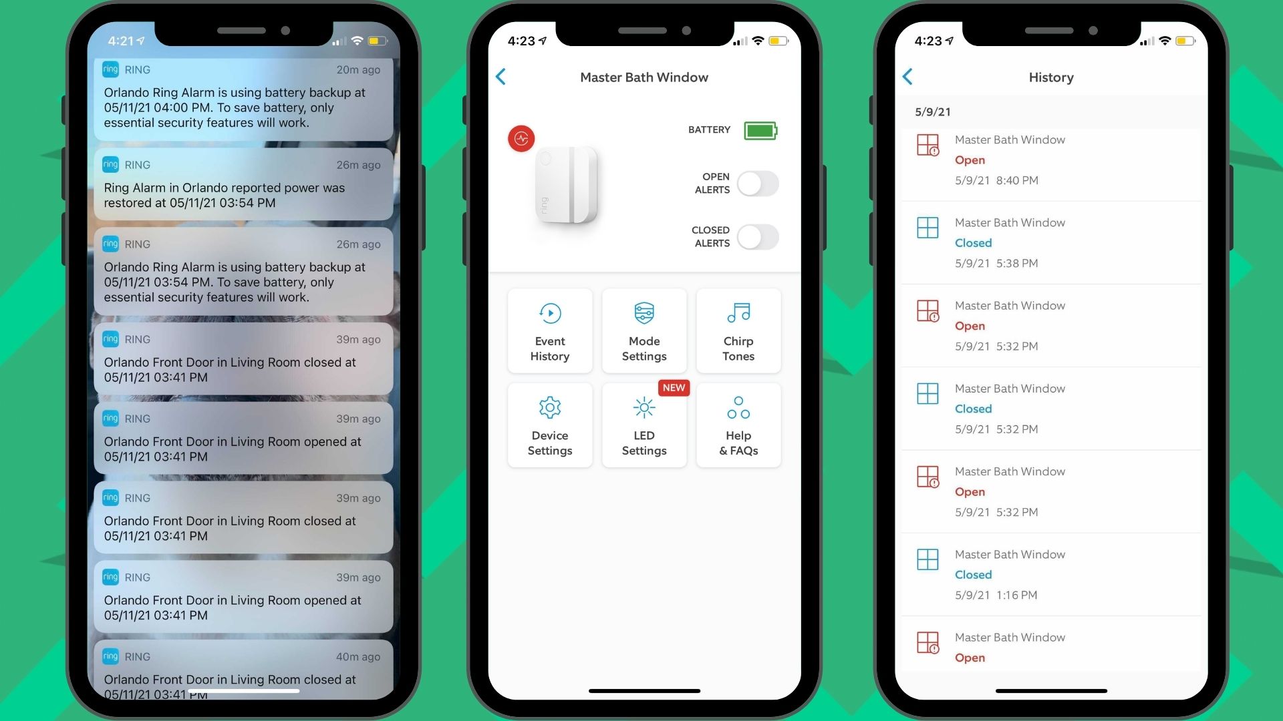This screenshot has width=1283, height=721.
Task: Open Device Settings for sensor
Action: coord(551,427)
